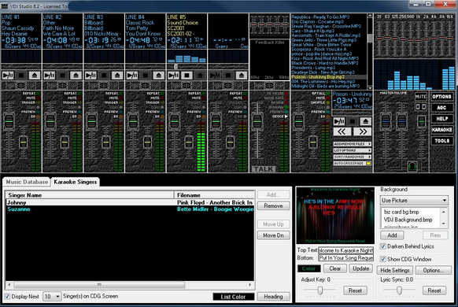This screenshot has height=307, width=458.
Task: Select VDJ Background.bmp in list
Action: point(408,220)
